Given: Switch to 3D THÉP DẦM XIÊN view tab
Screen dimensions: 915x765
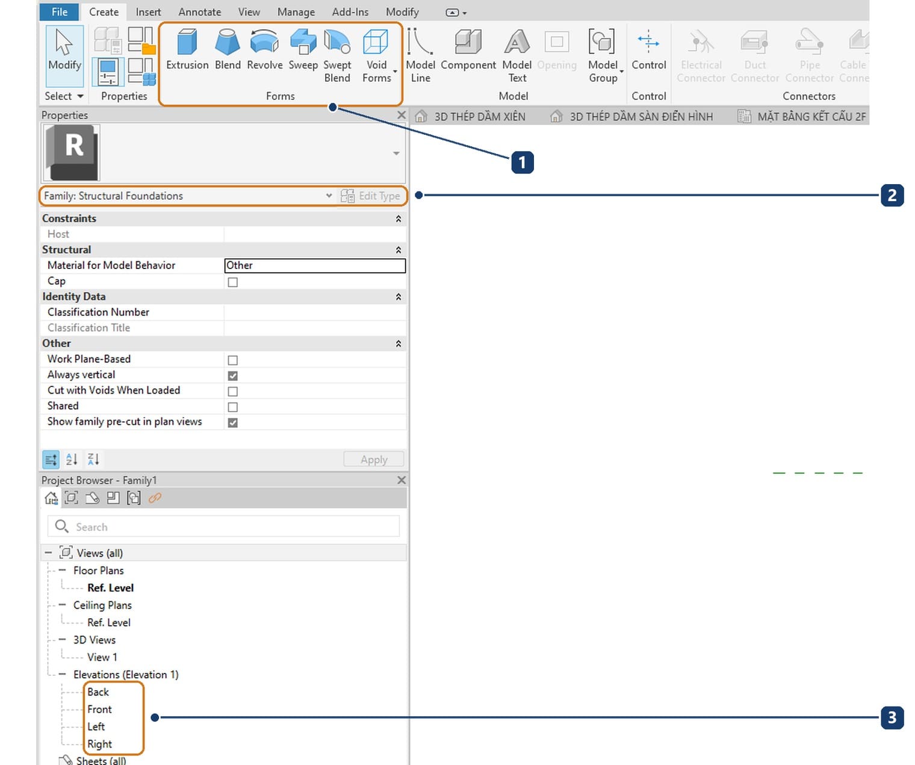Looking at the screenshot, I should (471, 116).
